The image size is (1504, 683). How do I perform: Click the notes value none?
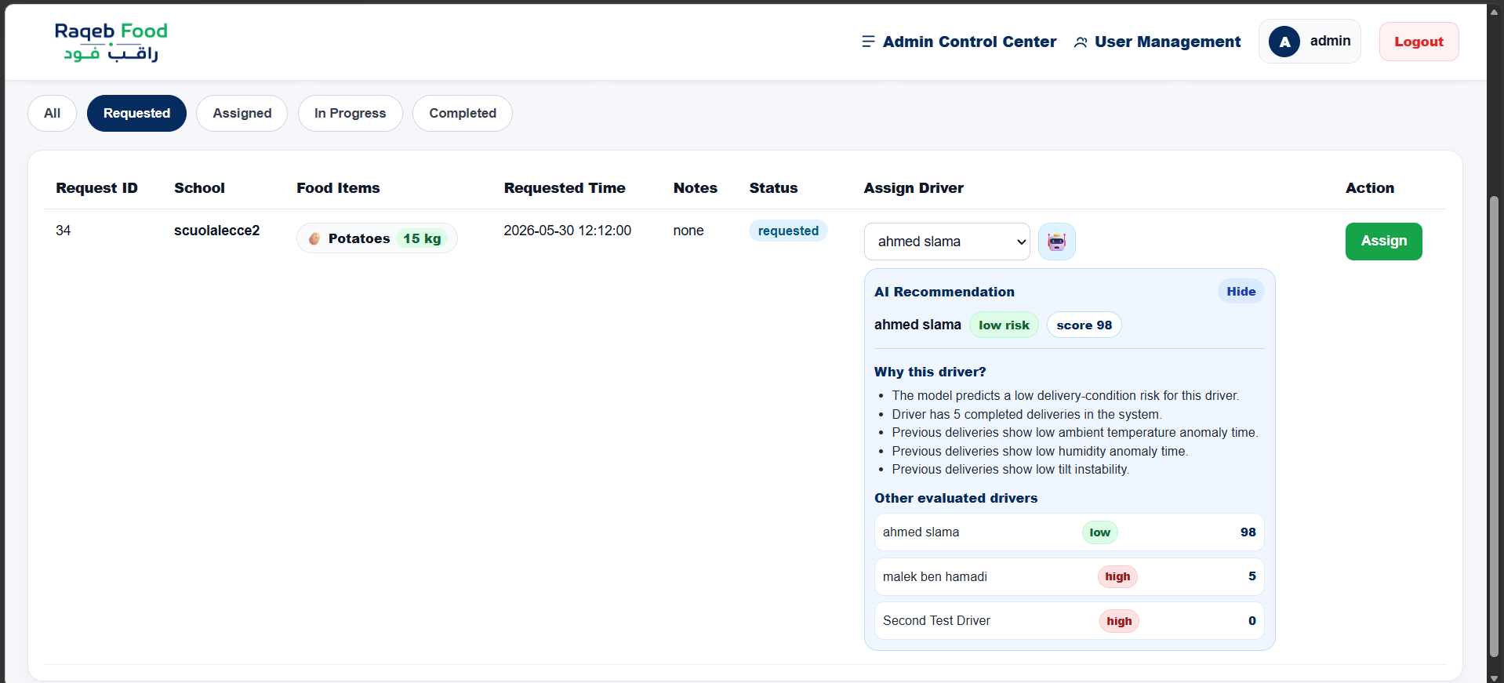(688, 231)
